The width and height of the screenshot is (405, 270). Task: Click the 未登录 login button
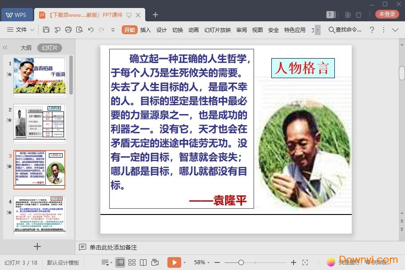[x=387, y=14]
